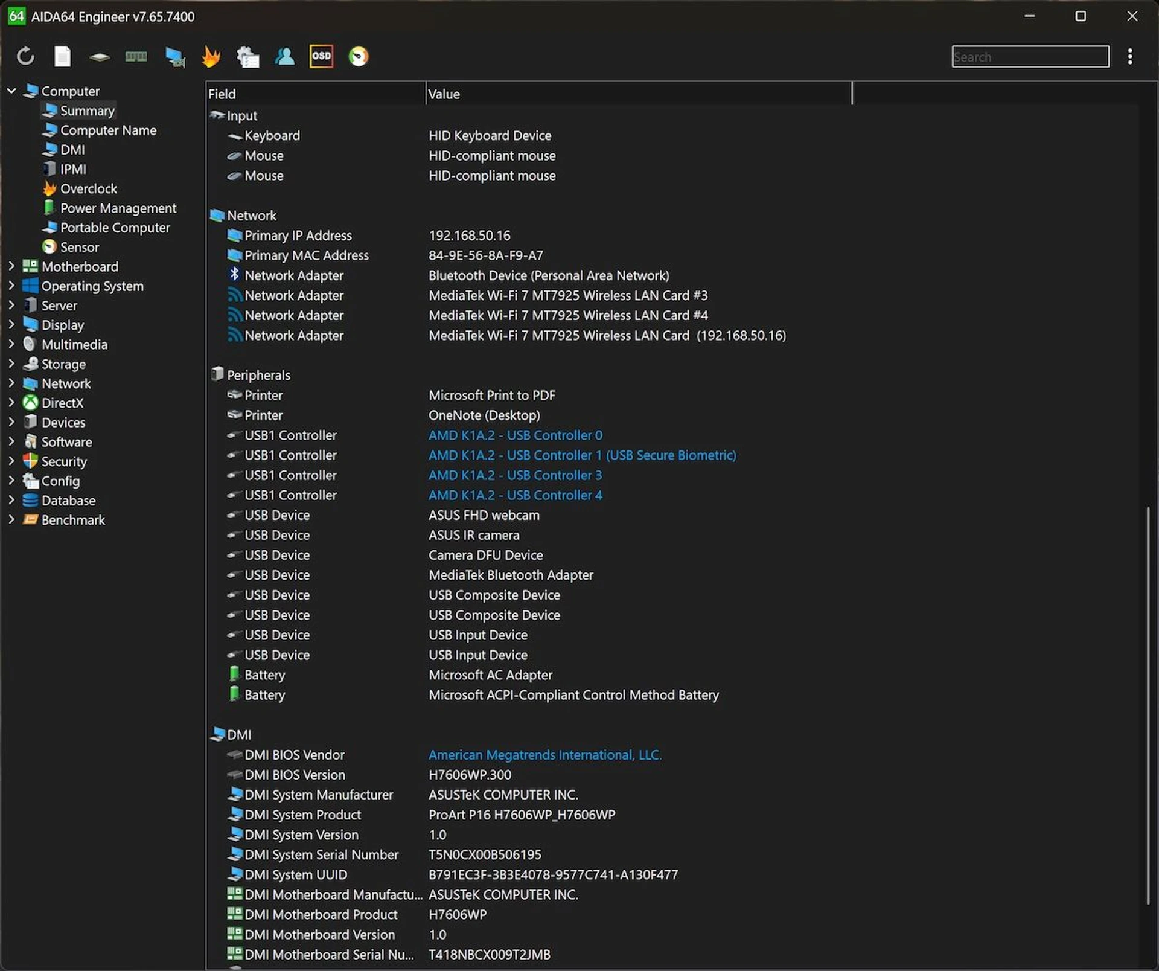Select the Database category in sidebar
Screen dimensions: 1159x971
[x=59, y=500]
